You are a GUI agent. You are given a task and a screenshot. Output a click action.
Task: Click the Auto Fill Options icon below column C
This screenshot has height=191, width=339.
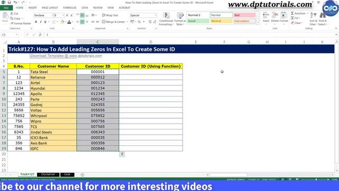[122, 154]
